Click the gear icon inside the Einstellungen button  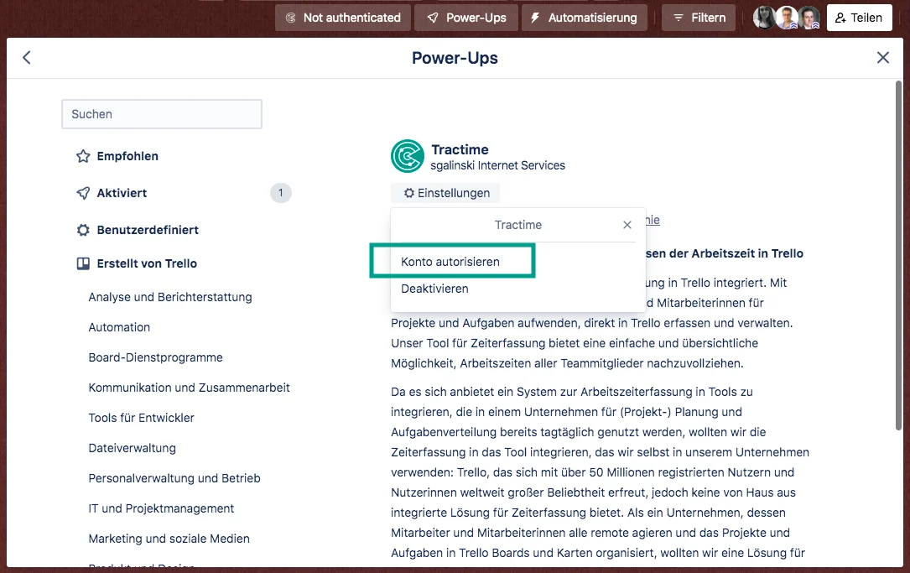[x=408, y=193]
